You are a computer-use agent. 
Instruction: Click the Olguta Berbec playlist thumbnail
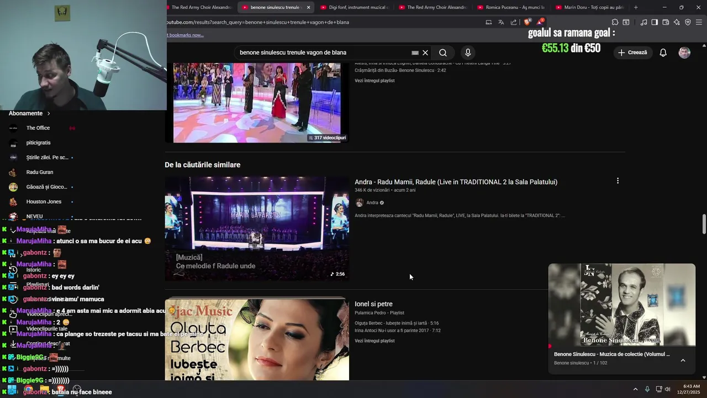257,340
